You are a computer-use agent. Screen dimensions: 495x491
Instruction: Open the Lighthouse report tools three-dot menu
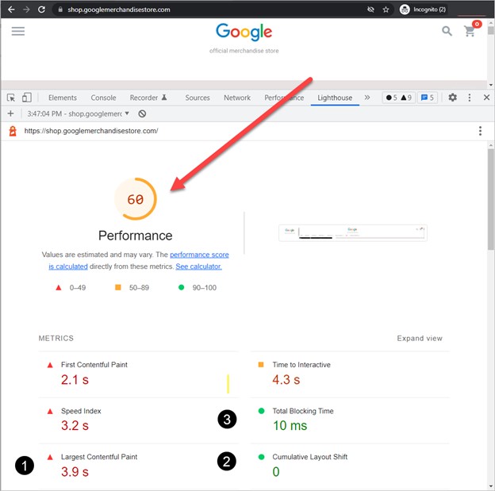[x=480, y=131]
